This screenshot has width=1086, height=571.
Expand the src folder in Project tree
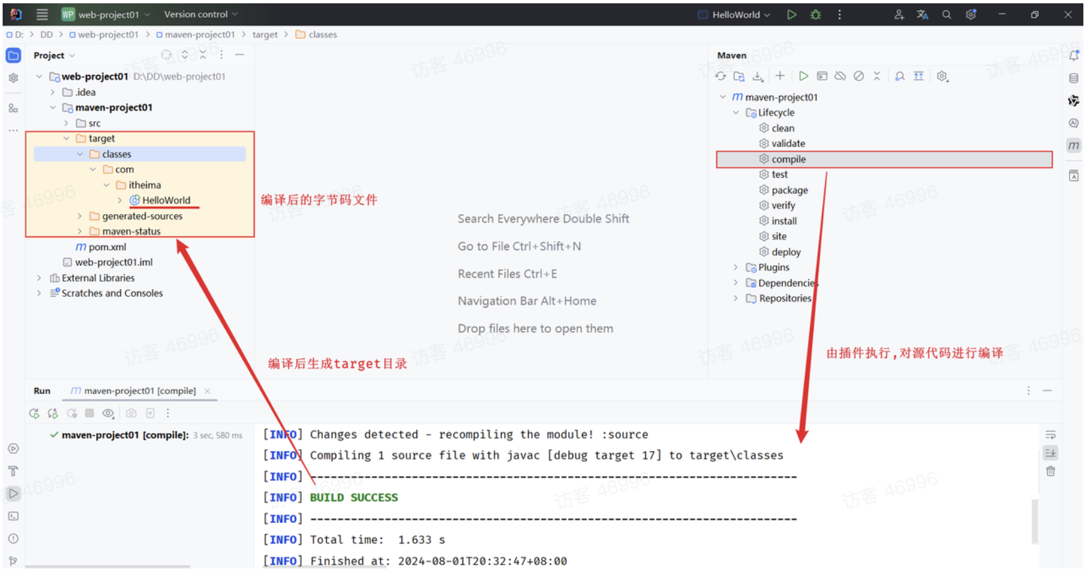tap(66, 123)
